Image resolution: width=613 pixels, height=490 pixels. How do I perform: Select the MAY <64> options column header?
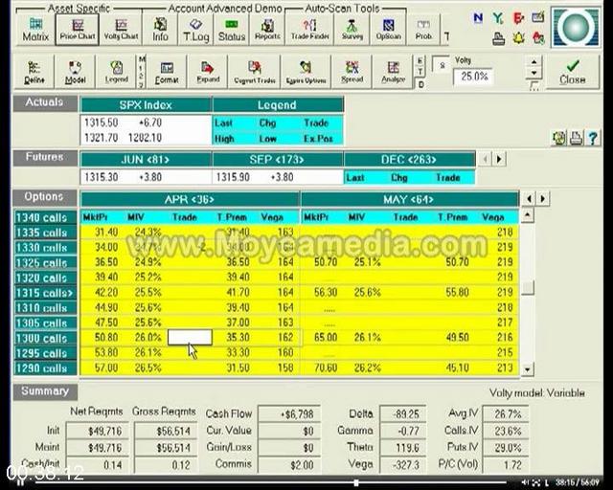409,200
